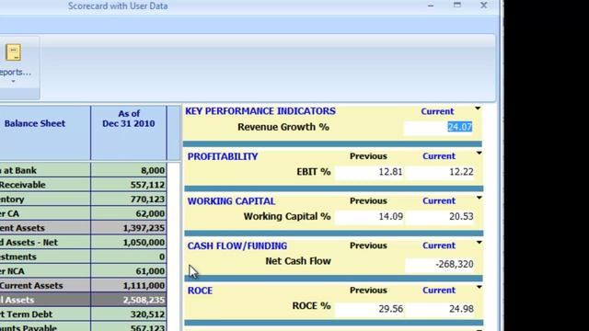Expand the Profitability section dropdown arrow
The width and height of the screenshot is (589, 331).
tap(479, 154)
